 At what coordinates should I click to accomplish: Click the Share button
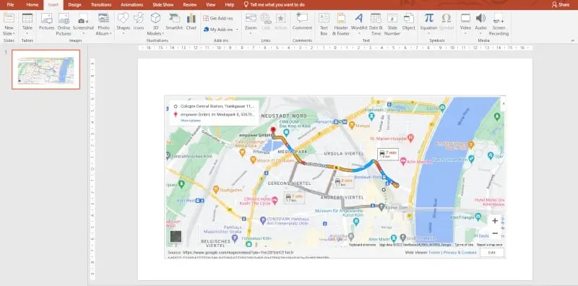(x=561, y=5)
